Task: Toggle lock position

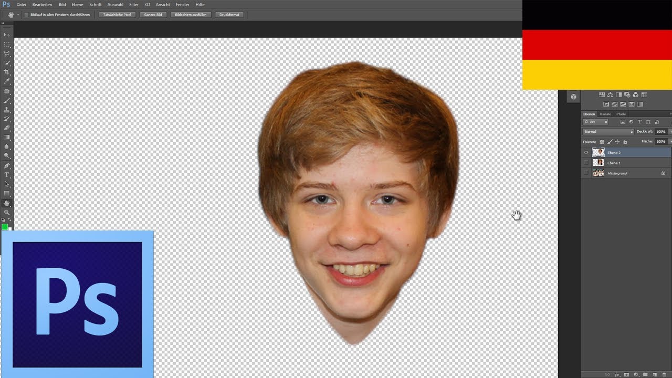Action: coord(617,142)
